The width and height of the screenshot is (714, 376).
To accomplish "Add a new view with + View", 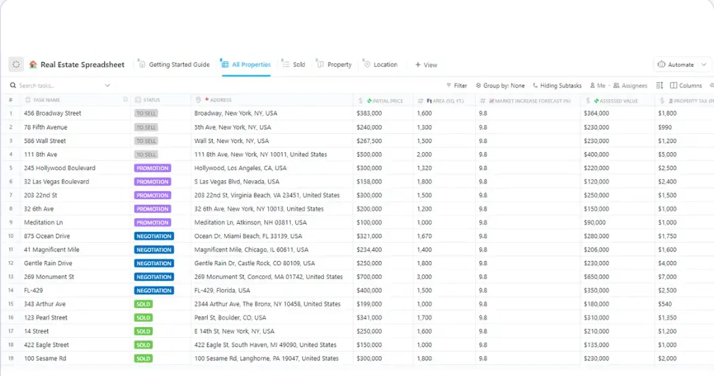I will pyautogui.click(x=426, y=65).
